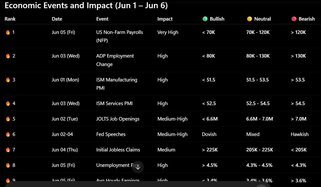Click the green Bullish circle icon
This screenshot has width=321, height=187.
205,19
